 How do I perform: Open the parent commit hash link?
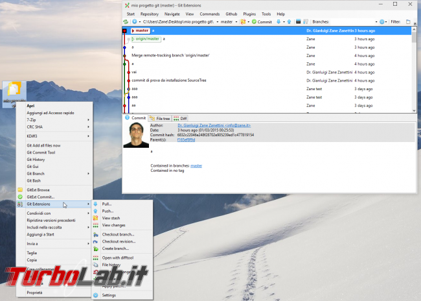(186, 140)
